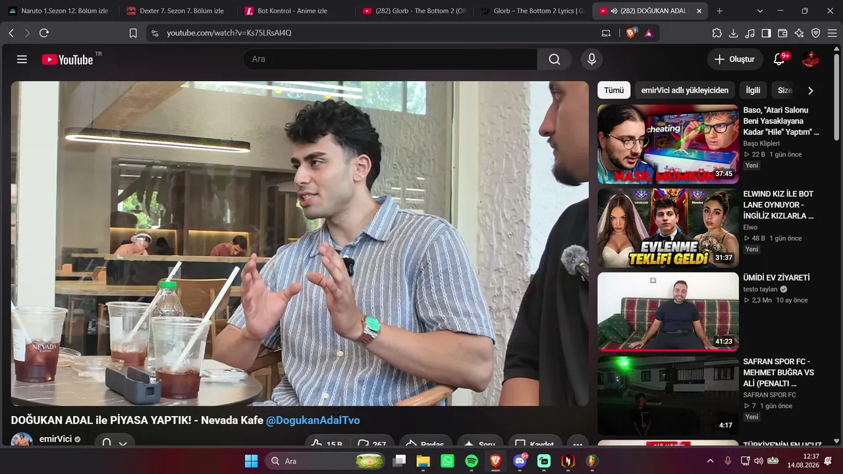The height and width of the screenshot is (474, 843).
Task: Open the Baso Atari Salonu video thumbnail
Action: [668, 144]
